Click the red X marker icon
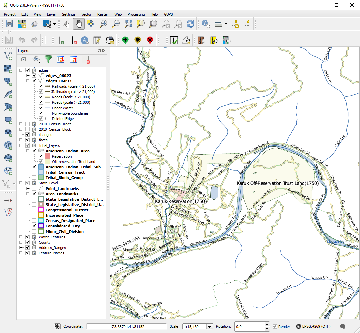The height and width of the screenshot is (333, 360). pos(150,41)
